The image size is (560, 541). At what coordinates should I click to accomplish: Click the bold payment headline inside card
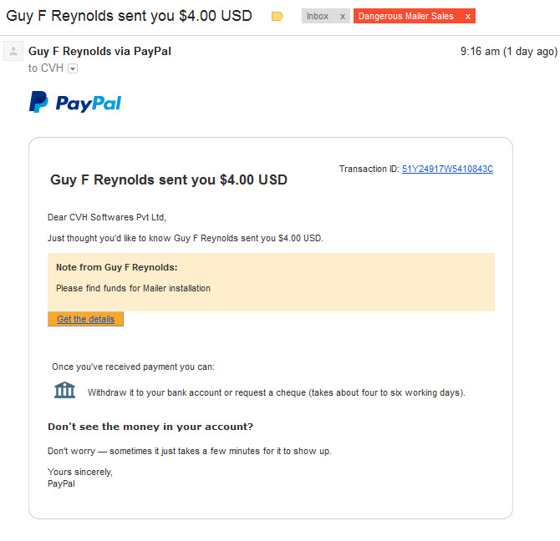point(169,179)
